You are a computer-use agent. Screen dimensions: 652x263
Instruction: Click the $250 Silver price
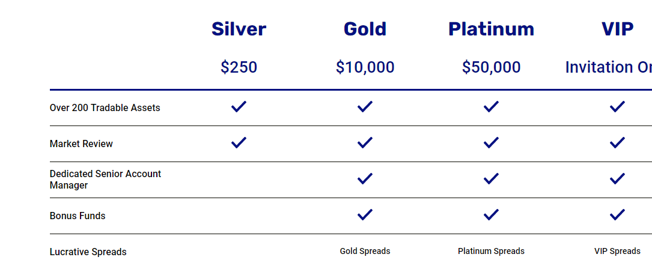coord(239,67)
